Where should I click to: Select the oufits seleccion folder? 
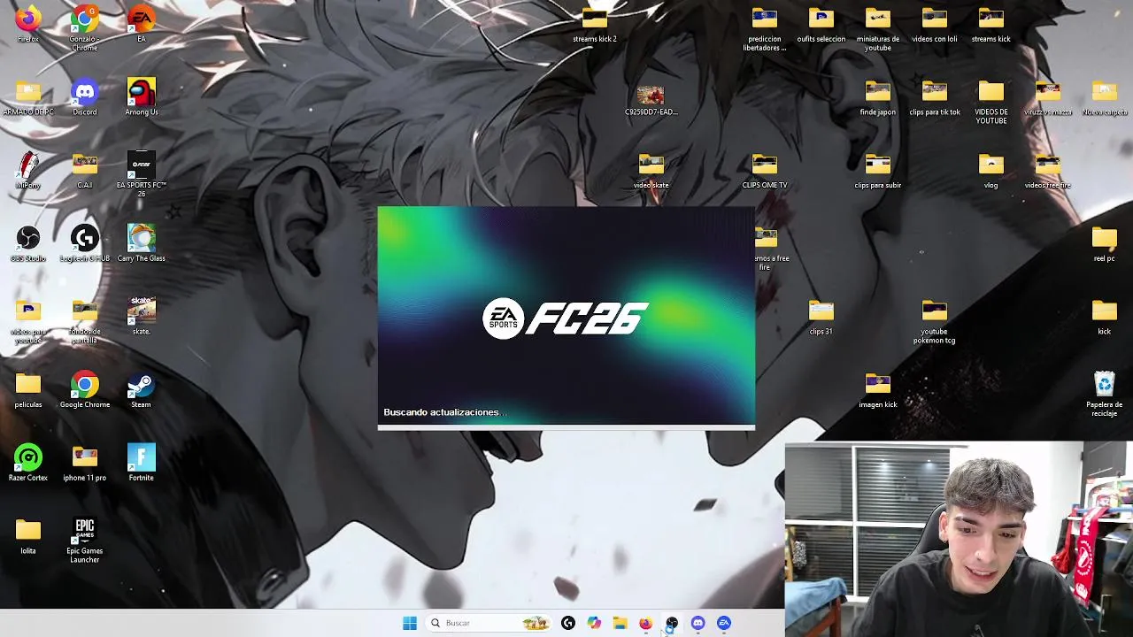click(x=821, y=24)
